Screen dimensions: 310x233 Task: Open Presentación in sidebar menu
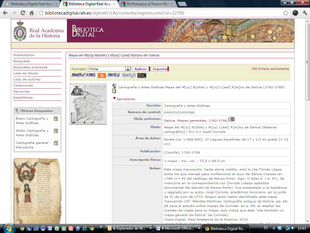tap(24, 55)
